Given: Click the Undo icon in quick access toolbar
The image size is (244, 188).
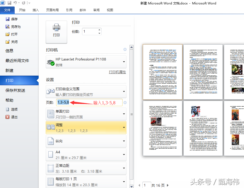Looking at the screenshot, I should tap(15, 3).
